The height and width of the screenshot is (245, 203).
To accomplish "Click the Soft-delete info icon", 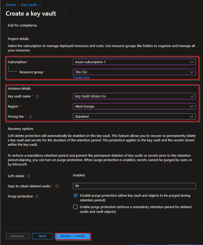I will [x=28, y=176].
